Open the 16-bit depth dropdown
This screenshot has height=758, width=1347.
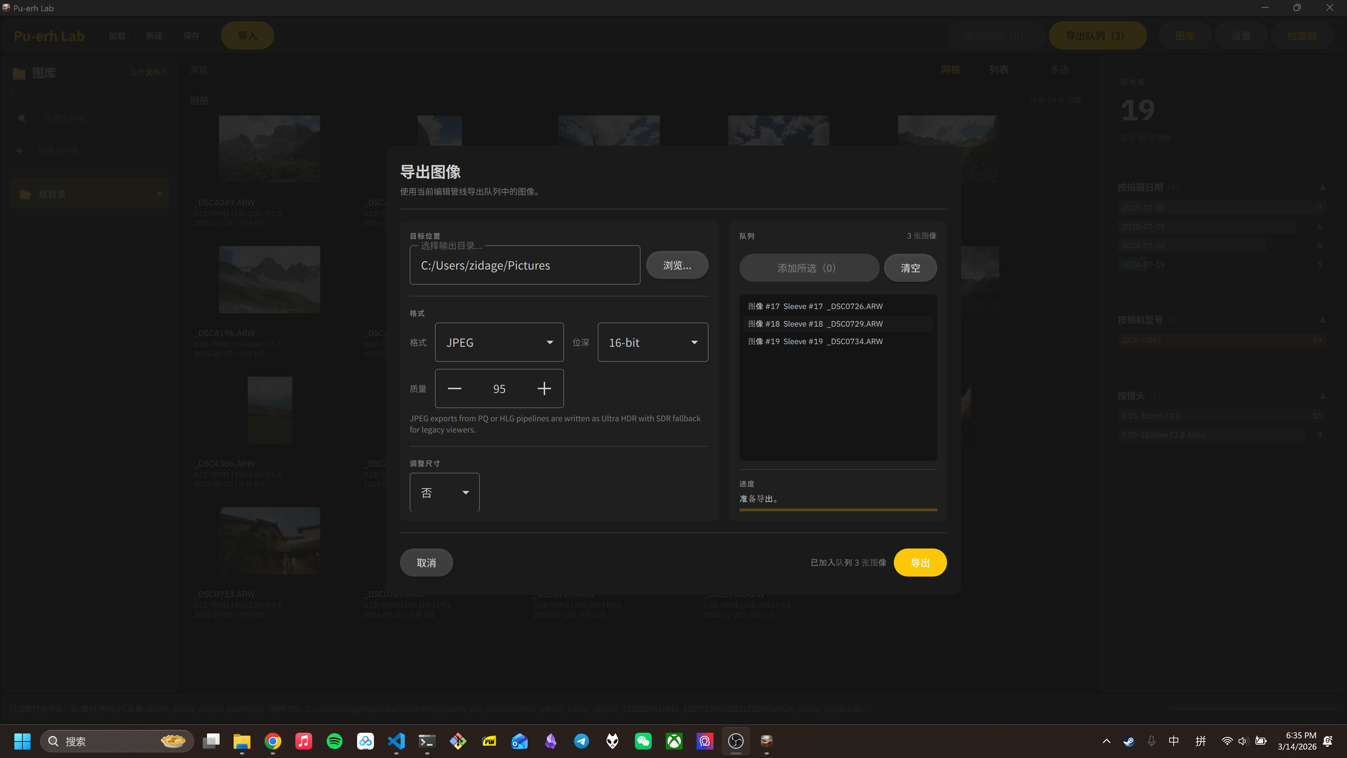652,342
